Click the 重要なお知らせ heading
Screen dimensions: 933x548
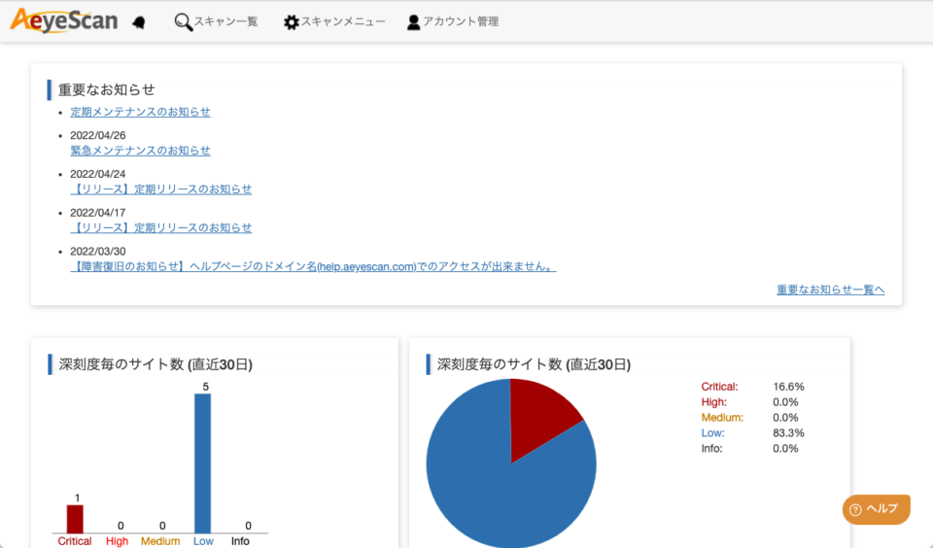[x=107, y=89]
